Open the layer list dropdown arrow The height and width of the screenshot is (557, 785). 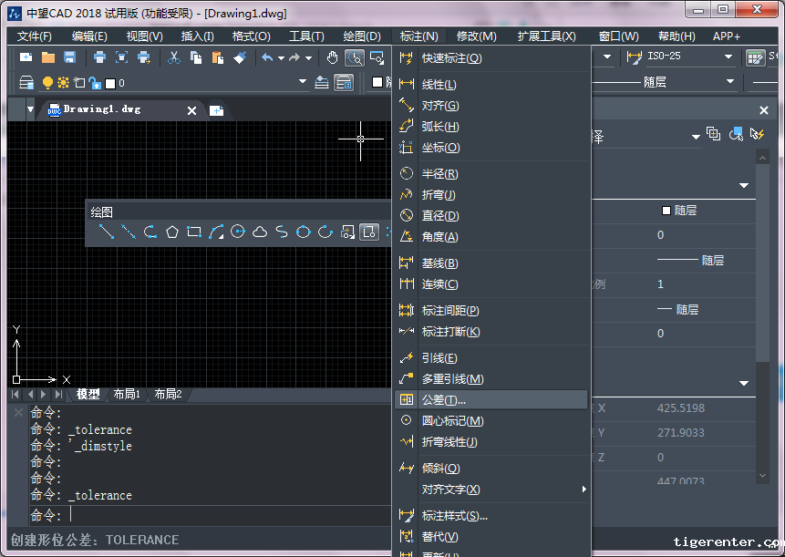coord(303,83)
